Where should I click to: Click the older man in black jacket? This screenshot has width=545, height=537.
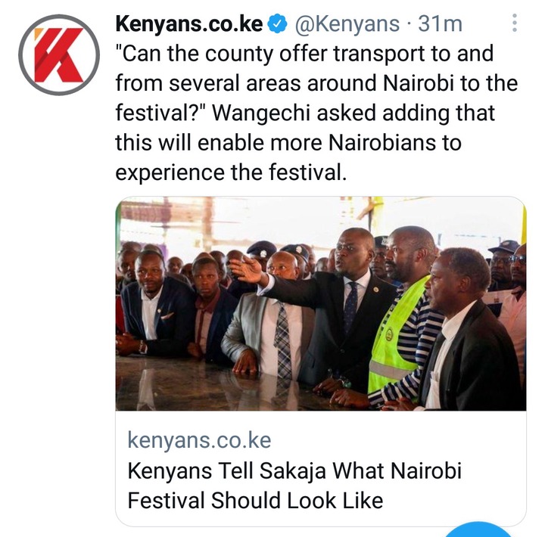(468, 330)
